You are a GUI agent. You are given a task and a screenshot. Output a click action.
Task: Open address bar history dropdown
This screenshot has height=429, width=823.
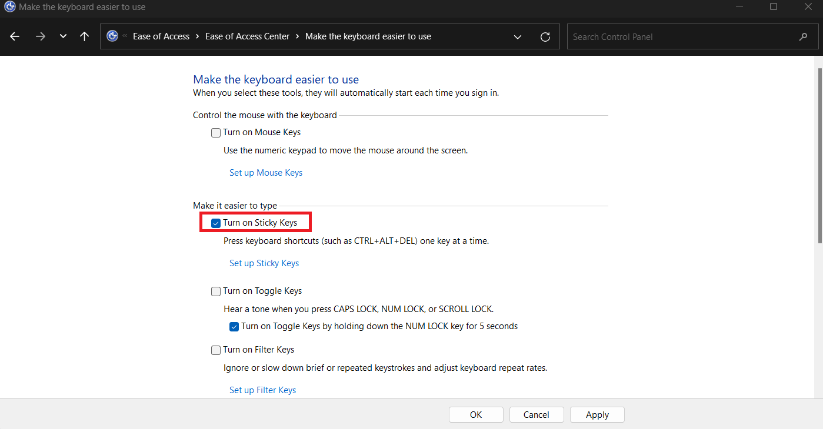518,36
